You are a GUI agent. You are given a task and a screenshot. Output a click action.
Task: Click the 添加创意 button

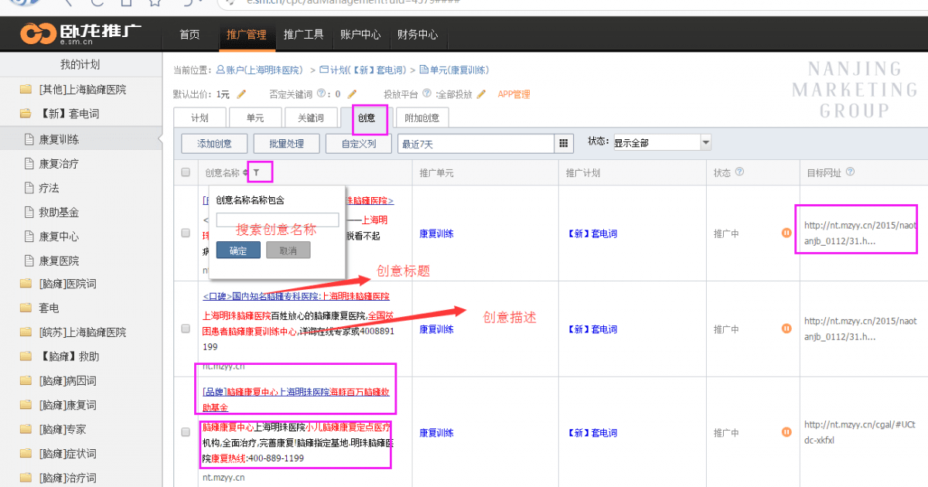pos(214,143)
